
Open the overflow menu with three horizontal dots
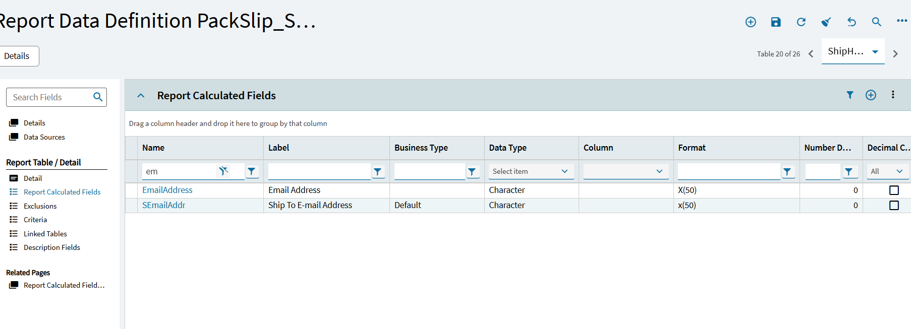pos(902,21)
